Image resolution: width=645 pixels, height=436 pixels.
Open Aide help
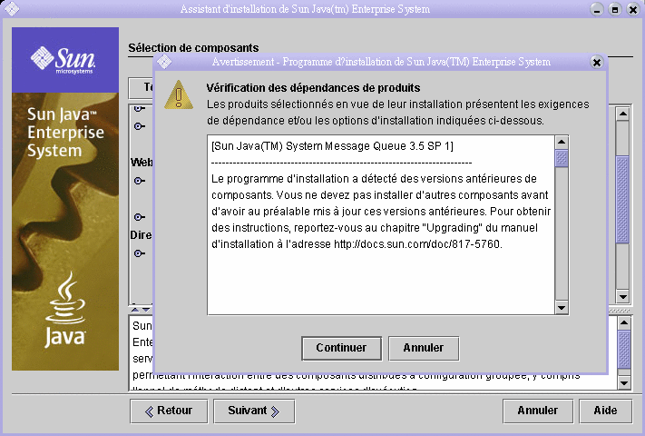pos(605,411)
